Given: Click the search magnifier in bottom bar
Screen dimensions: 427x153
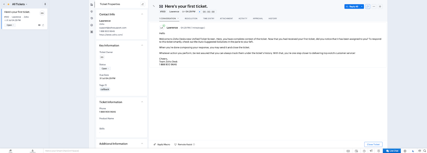Looking at the screenshot, I should (x=425, y=151).
